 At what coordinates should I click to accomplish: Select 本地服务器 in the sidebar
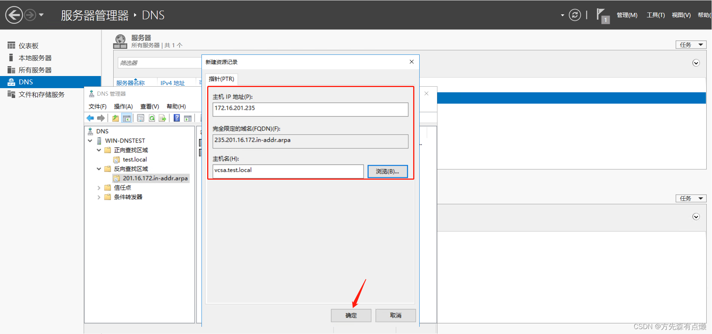35,58
